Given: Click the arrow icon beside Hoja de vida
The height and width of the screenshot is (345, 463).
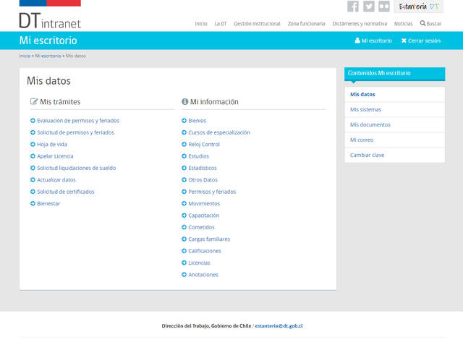Looking at the screenshot, I should point(33,144).
